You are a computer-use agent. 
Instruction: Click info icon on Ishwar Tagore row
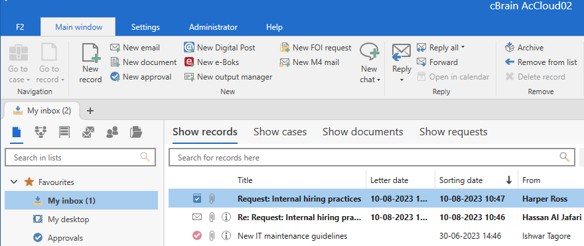tap(226, 235)
